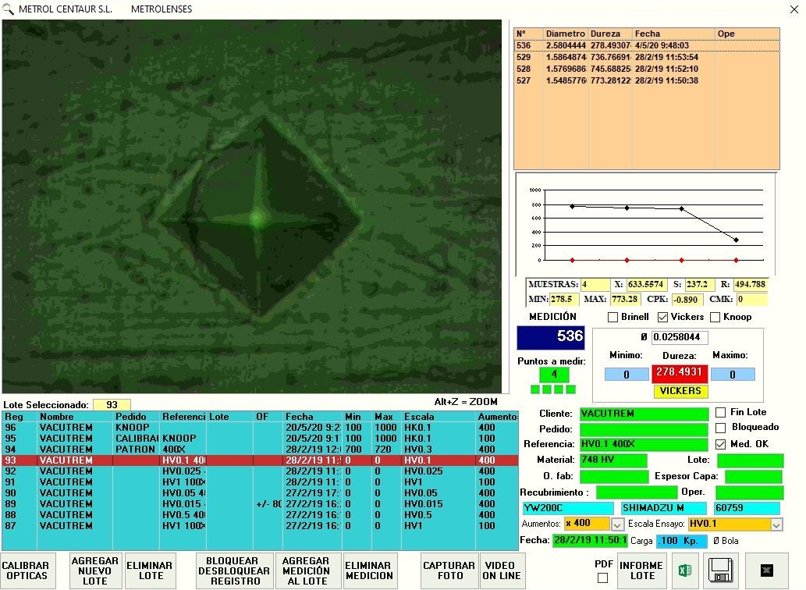Tick the PDF checkbox

pyautogui.click(x=603, y=578)
